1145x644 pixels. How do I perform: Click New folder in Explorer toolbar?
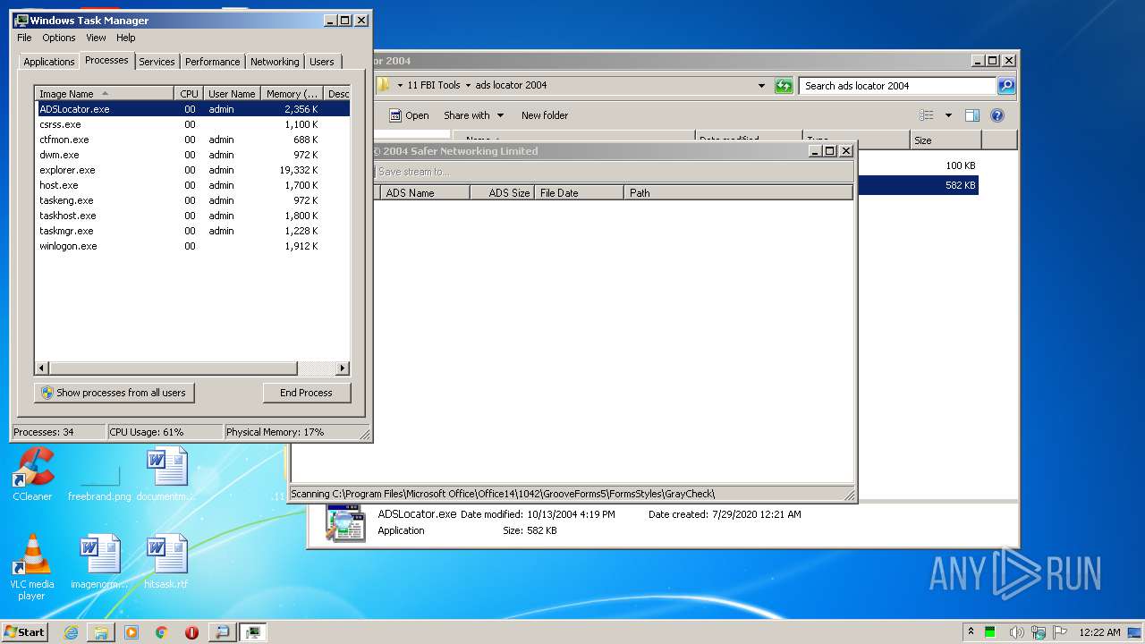point(545,115)
